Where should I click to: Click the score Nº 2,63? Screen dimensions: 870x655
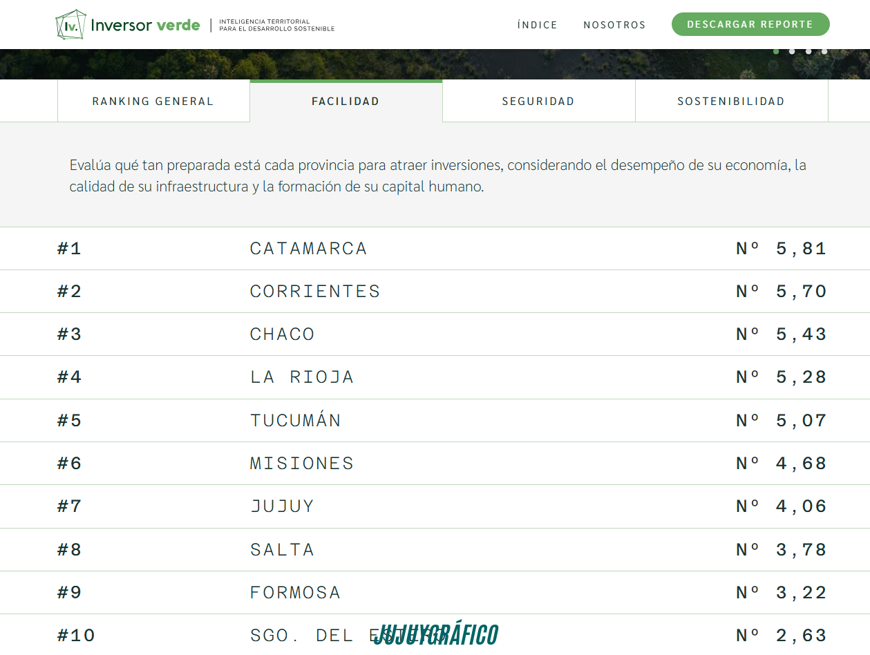(x=782, y=635)
